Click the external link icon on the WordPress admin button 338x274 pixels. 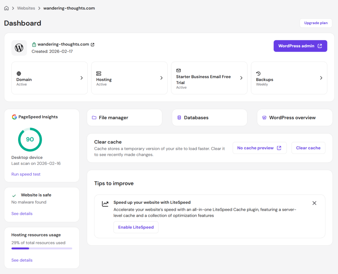(x=320, y=46)
